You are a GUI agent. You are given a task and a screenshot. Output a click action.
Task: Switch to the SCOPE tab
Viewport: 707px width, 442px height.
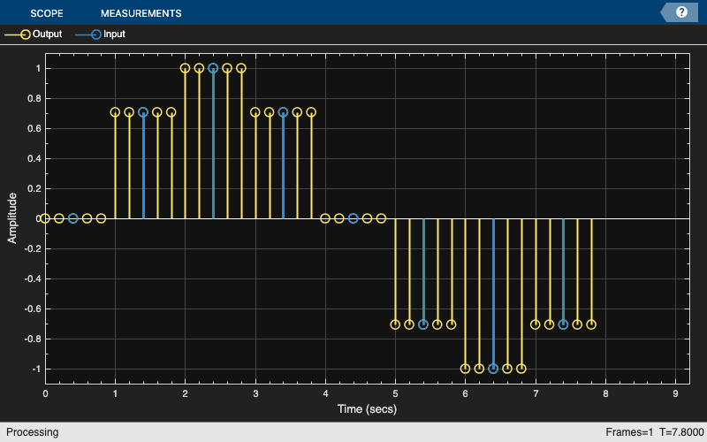tap(47, 13)
